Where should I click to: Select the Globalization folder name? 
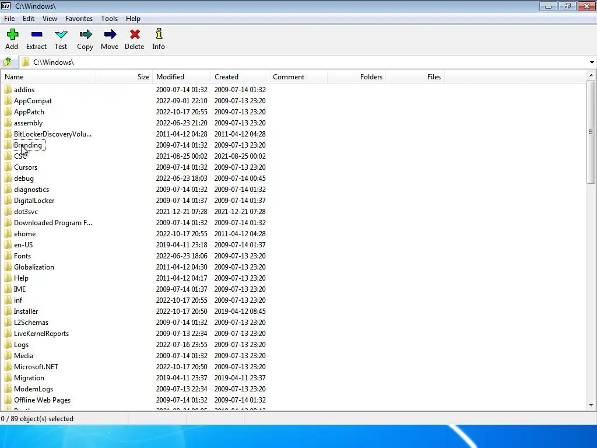click(x=34, y=267)
